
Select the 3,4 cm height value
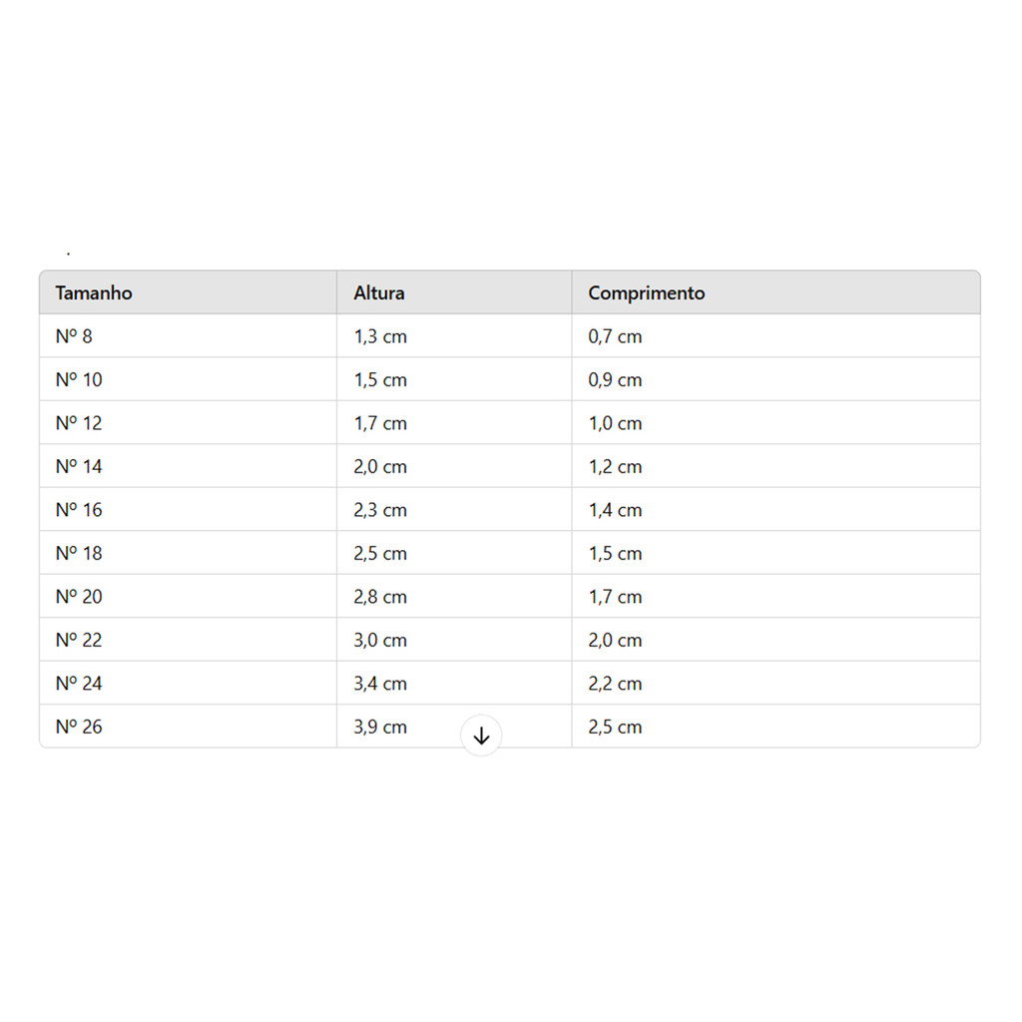(380, 684)
